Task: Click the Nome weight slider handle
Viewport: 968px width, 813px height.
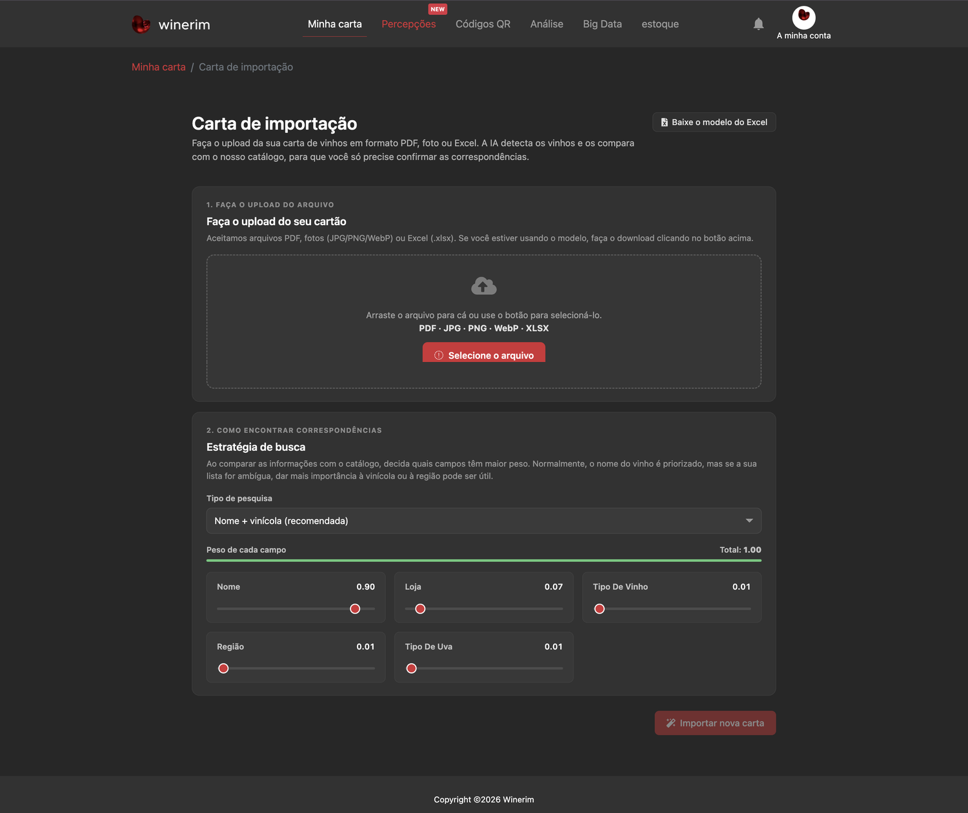Action: click(x=355, y=608)
